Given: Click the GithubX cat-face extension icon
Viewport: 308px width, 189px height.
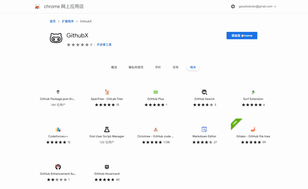Looking at the screenshot, I should click(56, 38).
